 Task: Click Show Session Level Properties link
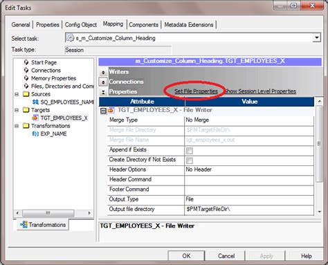(260, 91)
